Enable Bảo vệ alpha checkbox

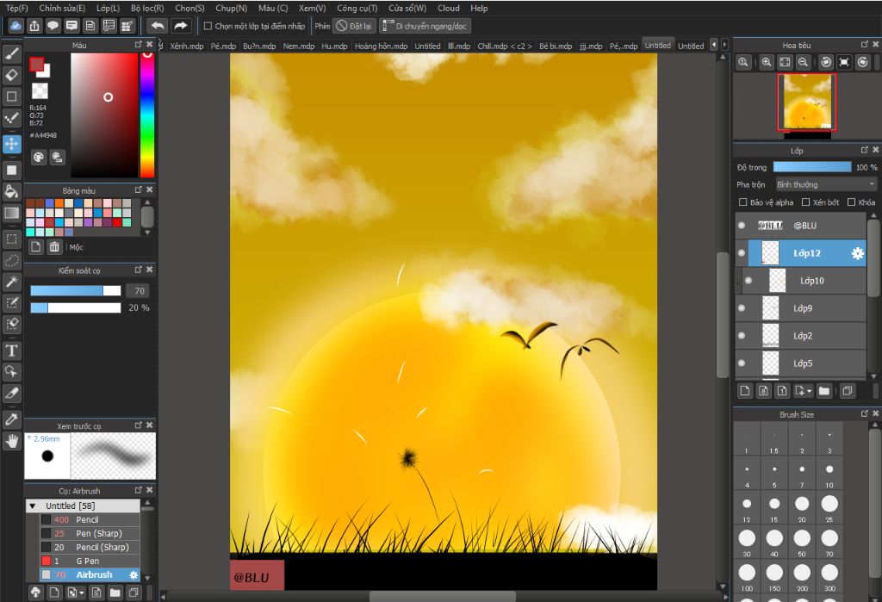[742, 202]
